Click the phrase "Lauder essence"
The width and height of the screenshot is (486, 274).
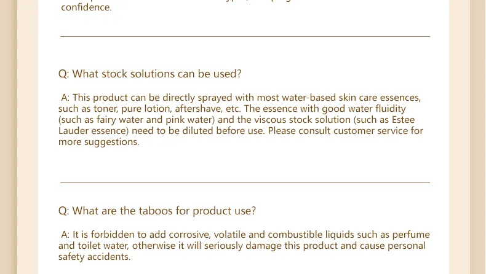pos(94,131)
